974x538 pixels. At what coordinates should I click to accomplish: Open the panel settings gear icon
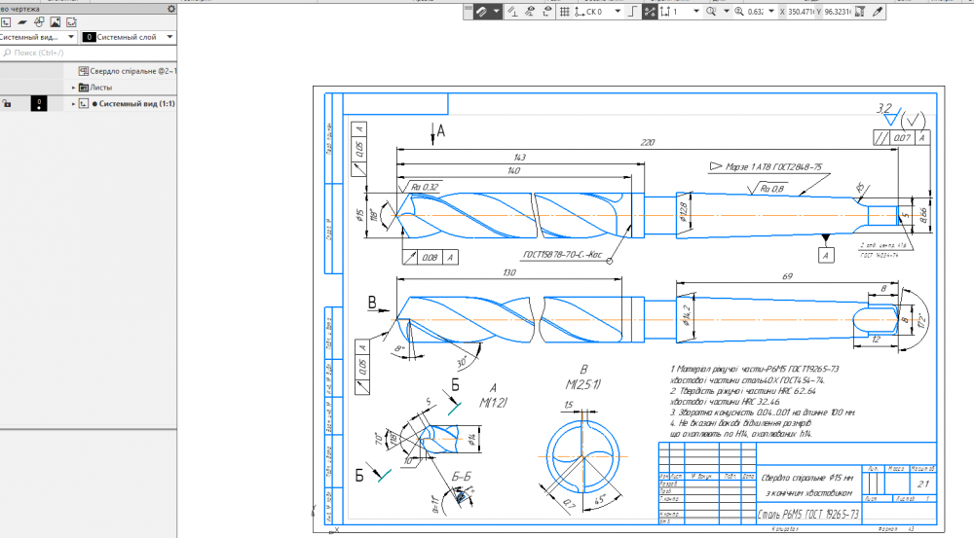pos(171,8)
